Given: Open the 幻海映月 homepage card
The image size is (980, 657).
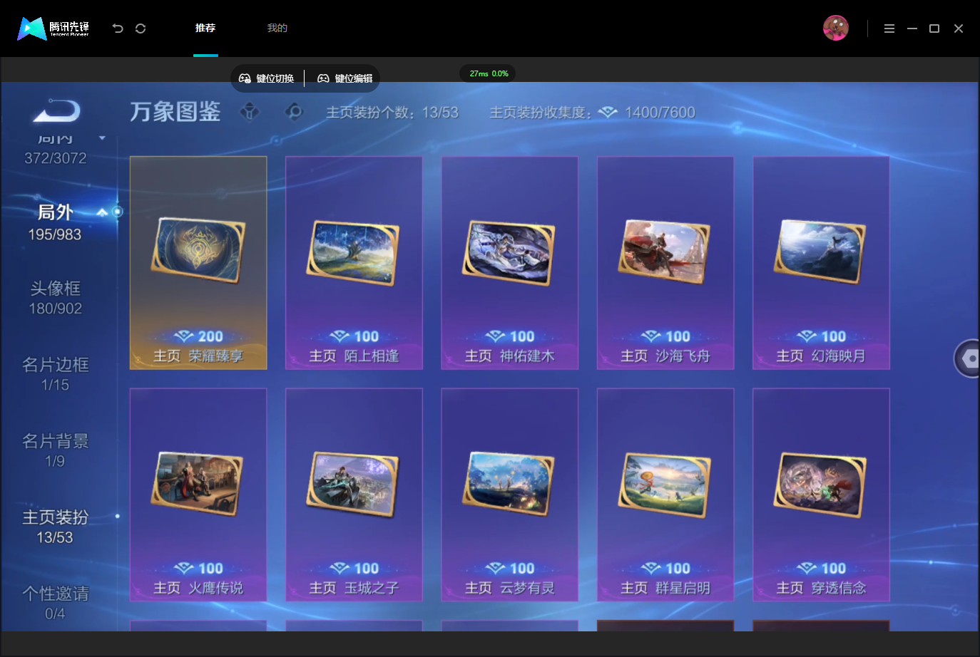Looking at the screenshot, I should pyautogui.click(x=821, y=263).
